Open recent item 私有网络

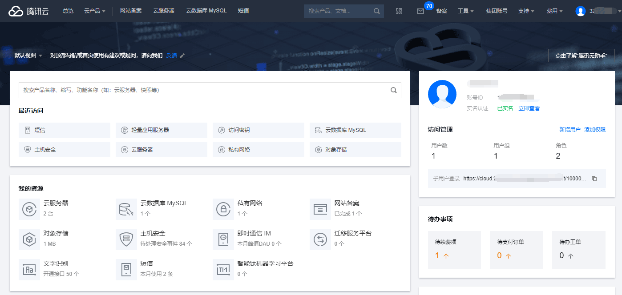[x=258, y=150]
